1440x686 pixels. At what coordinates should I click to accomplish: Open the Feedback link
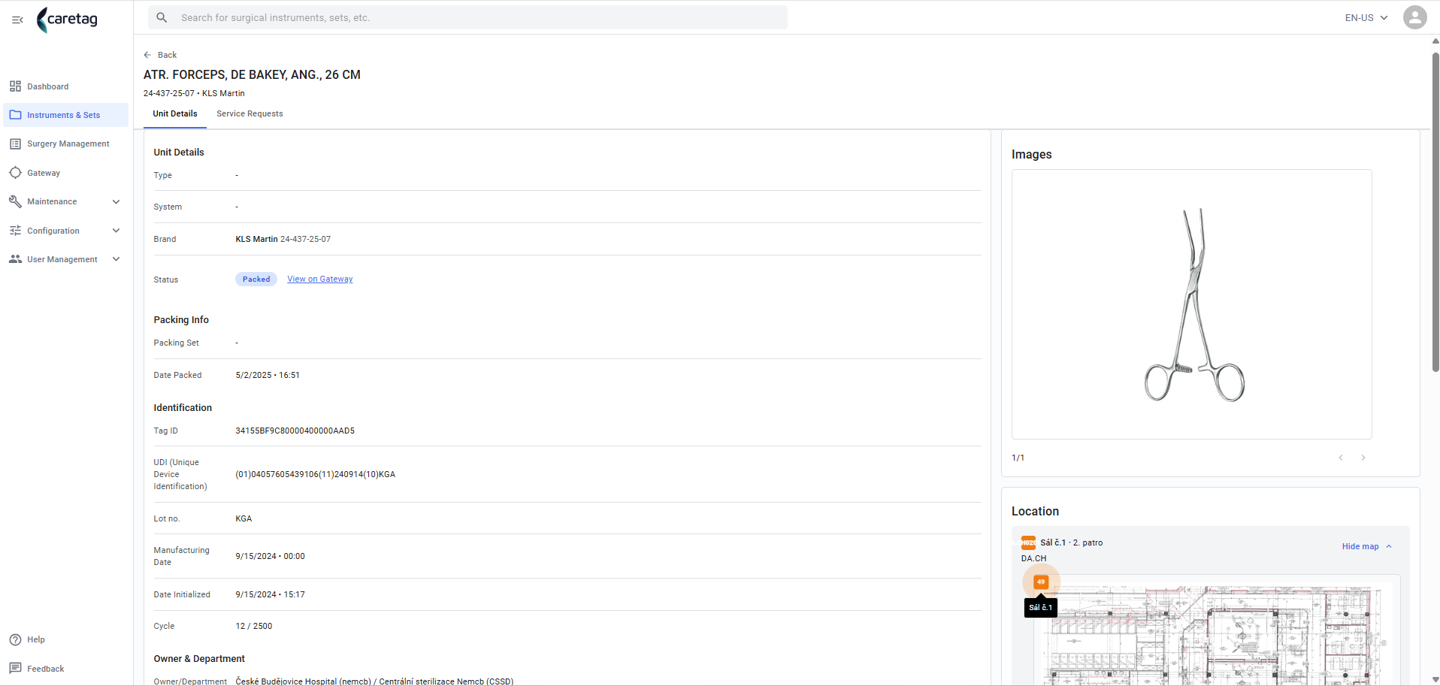45,669
